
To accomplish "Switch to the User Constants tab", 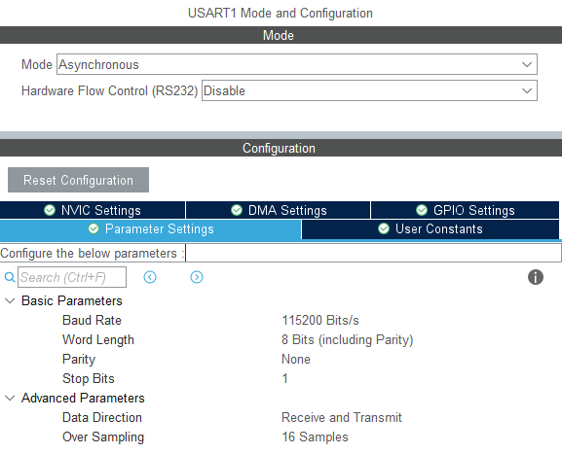I will point(431,229).
